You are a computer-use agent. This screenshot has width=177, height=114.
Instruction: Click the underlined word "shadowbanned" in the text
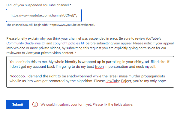coord(79,76)
